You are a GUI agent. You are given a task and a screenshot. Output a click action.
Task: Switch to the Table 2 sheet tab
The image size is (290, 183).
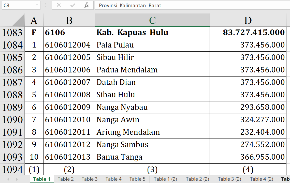point(66,179)
